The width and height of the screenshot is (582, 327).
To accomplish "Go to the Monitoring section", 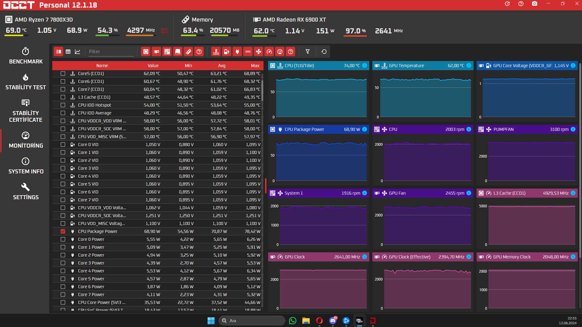I will pyautogui.click(x=26, y=140).
